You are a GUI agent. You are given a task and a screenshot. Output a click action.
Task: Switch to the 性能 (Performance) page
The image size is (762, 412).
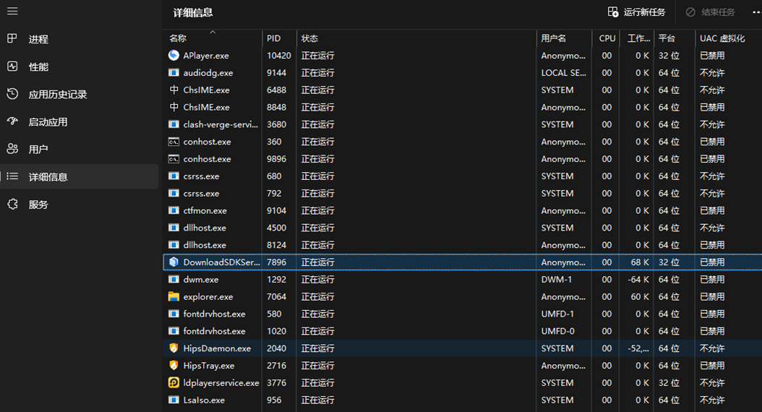38,66
